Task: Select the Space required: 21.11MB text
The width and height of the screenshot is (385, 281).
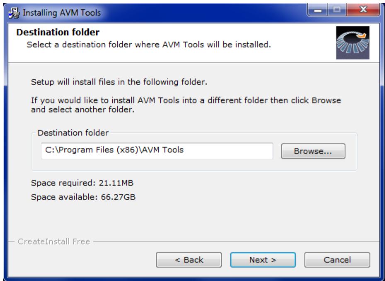Action: (x=82, y=183)
